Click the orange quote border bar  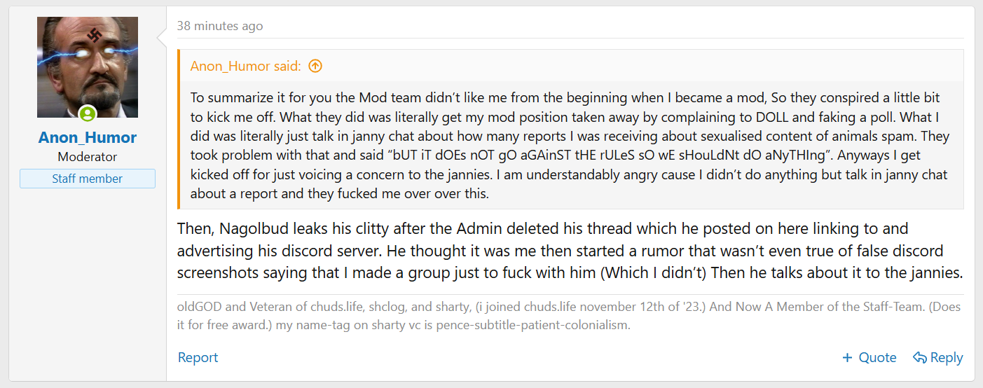click(x=179, y=129)
